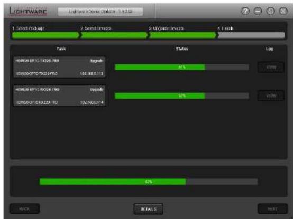
Task: Click the 67% progress bar of TX220-PRO device
Action: click(182, 67)
